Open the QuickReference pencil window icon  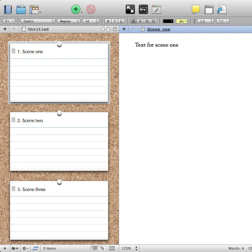click(x=157, y=9)
